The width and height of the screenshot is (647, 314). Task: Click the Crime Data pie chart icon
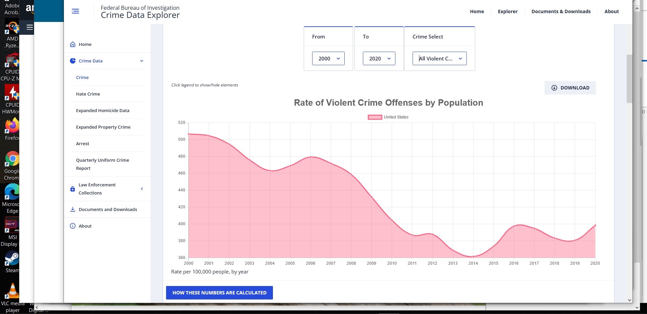click(72, 61)
